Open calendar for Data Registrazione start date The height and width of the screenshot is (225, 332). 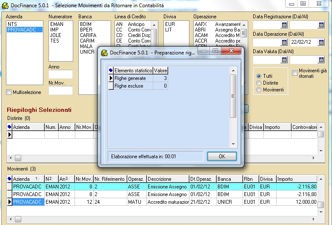[x=284, y=26]
